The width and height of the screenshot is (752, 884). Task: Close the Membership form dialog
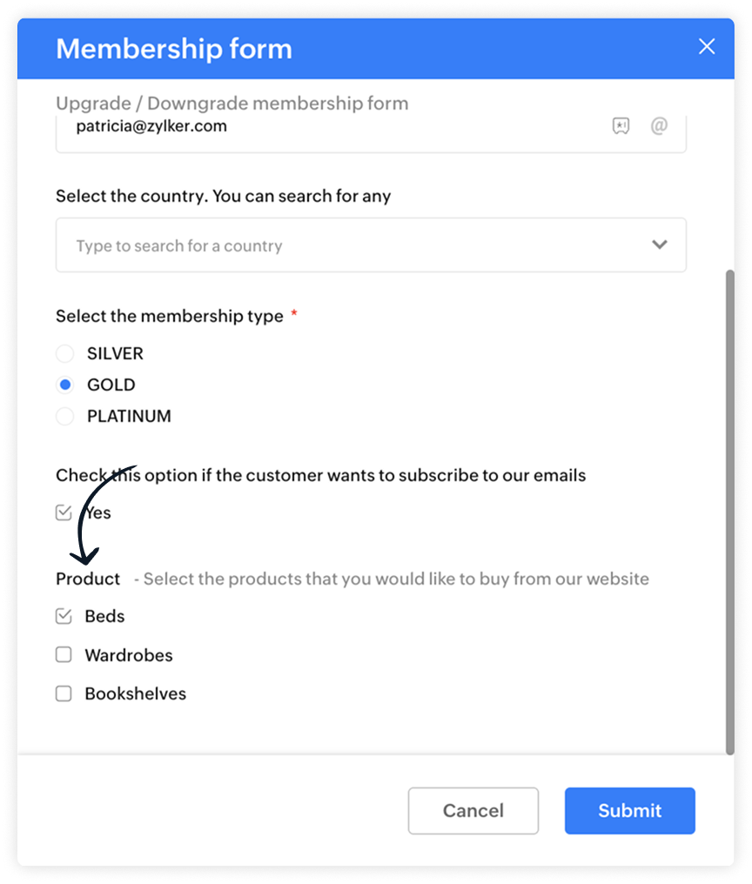click(706, 47)
